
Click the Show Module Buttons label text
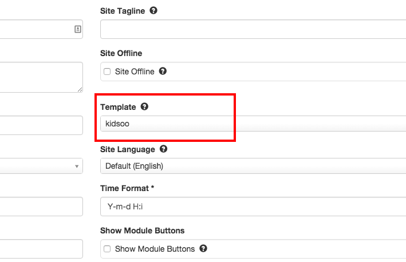coord(155,249)
